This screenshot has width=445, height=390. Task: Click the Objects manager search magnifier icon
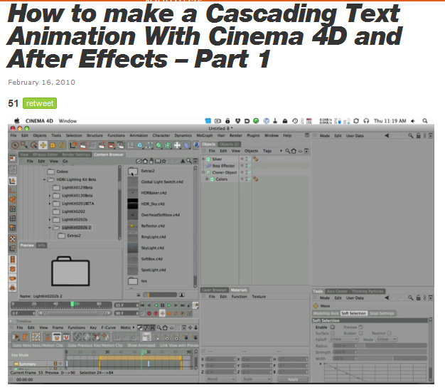(287, 151)
